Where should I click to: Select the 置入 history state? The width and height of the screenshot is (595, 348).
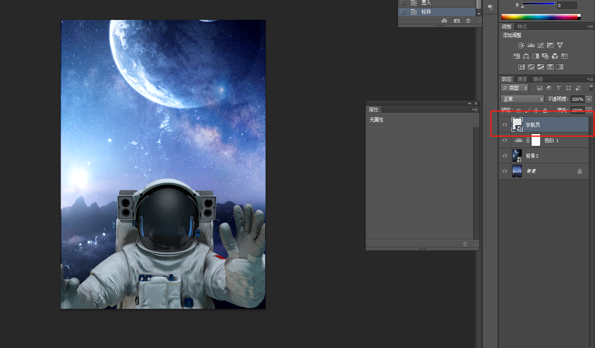click(437, 3)
